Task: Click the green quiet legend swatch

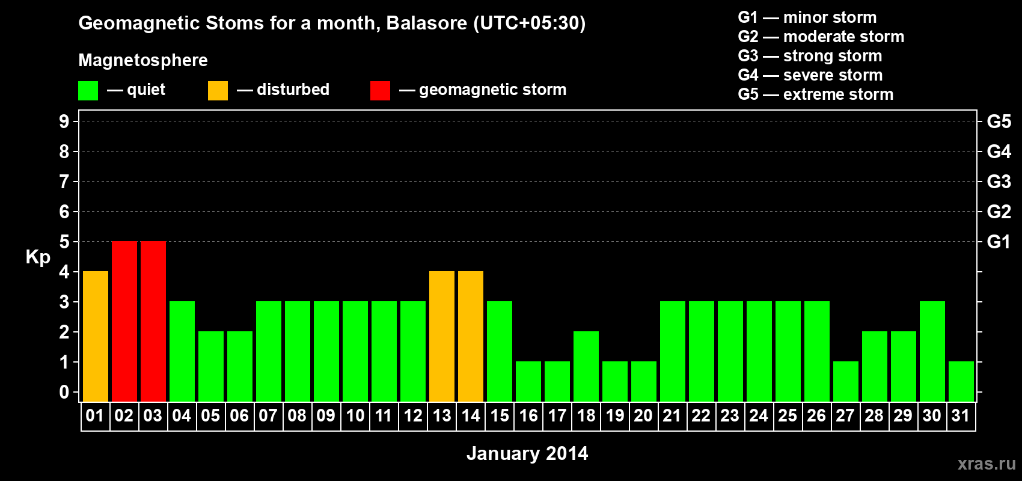Action: [88, 91]
